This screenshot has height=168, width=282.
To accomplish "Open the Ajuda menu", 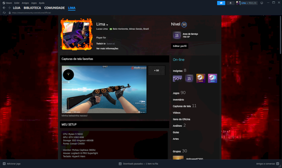I will coord(42,3).
